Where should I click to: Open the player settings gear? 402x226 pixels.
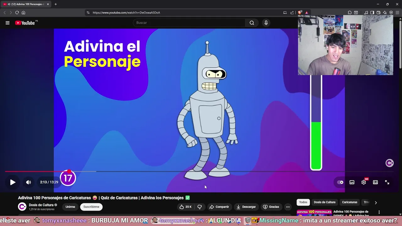point(364,182)
